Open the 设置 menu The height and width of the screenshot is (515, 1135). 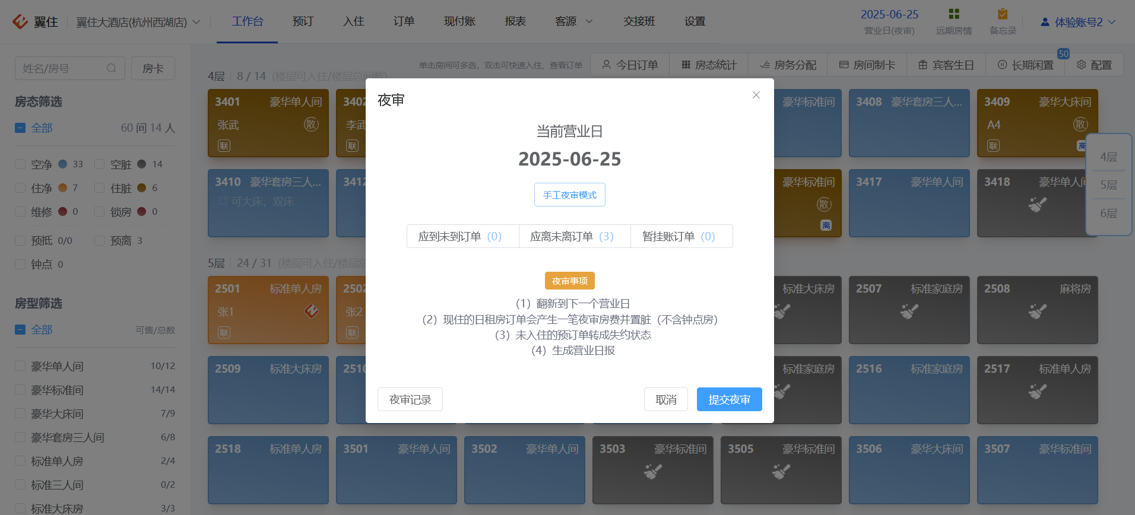[x=695, y=21]
